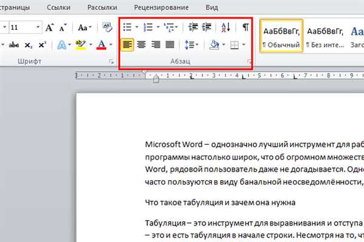Viewport: 364px width, 242px height.
Task: Click the Clear Formatting icon
Action: 107,27
